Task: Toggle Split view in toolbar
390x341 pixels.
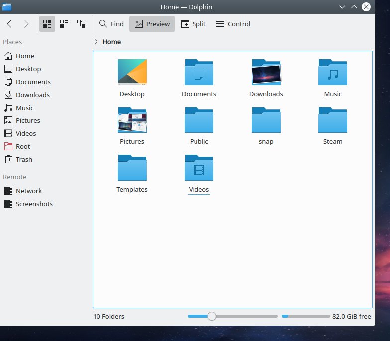Action: tap(193, 24)
